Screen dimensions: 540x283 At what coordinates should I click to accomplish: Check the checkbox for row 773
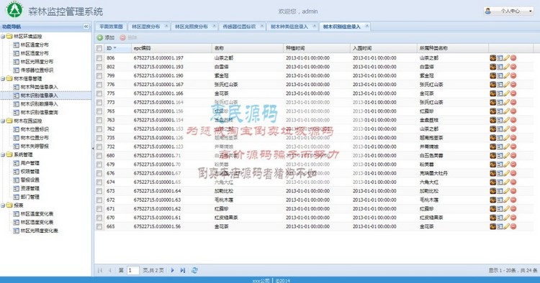(x=99, y=102)
